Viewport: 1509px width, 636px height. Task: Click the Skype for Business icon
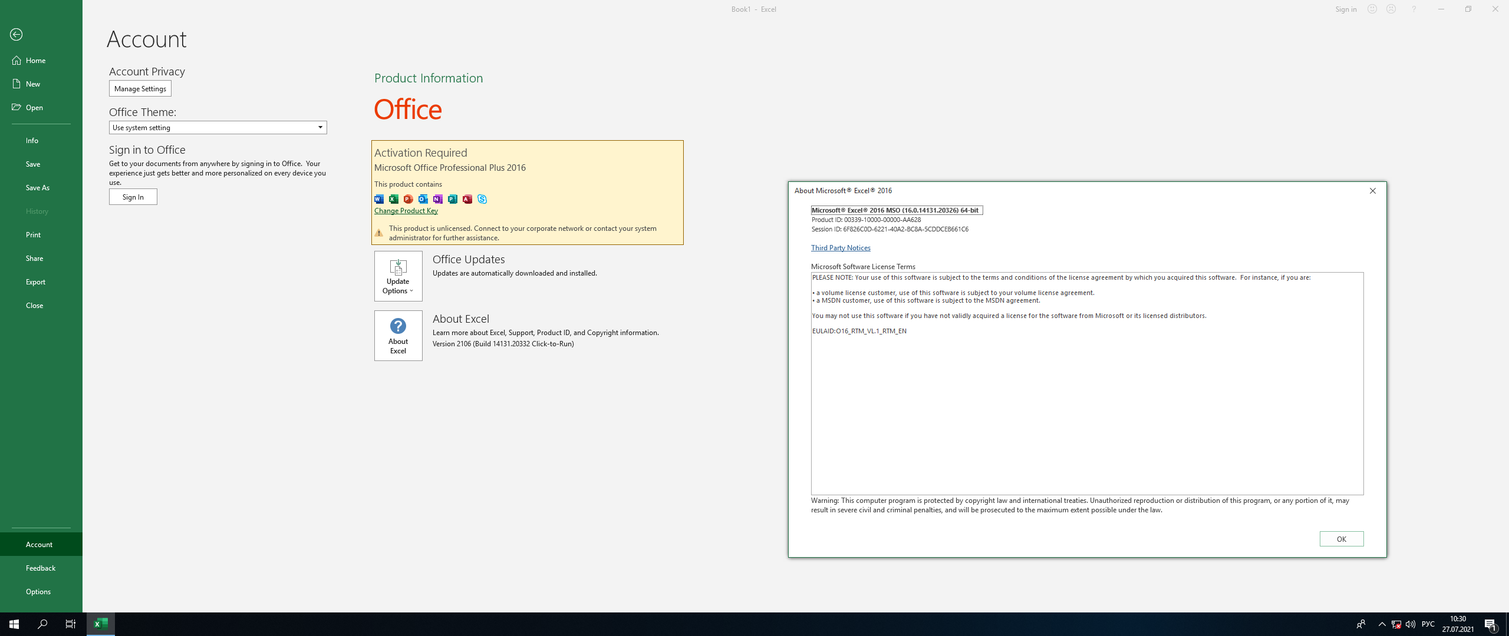click(482, 199)
